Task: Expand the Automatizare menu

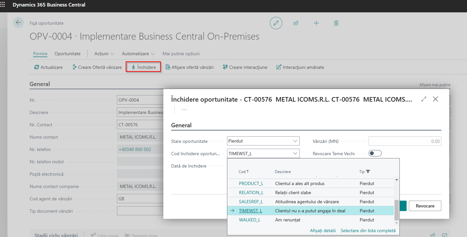Action: pos(138,54)
